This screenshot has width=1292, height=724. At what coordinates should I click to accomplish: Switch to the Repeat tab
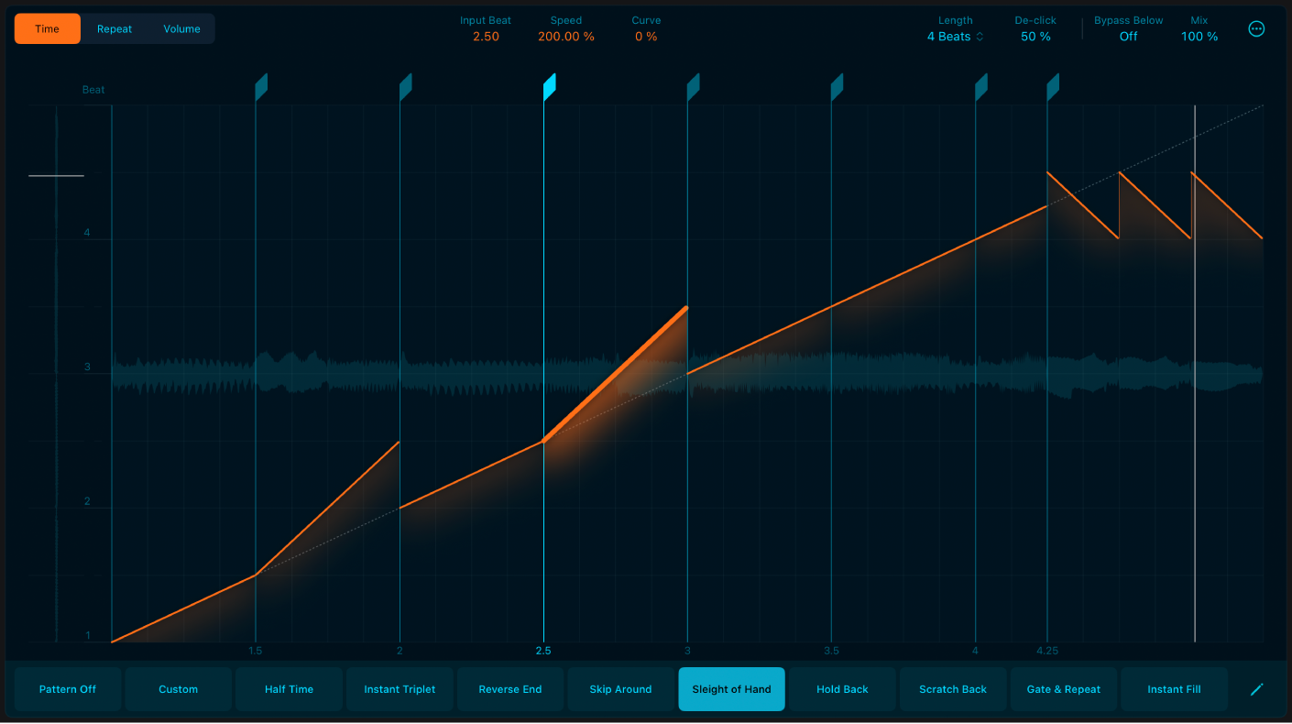[115, 28]
